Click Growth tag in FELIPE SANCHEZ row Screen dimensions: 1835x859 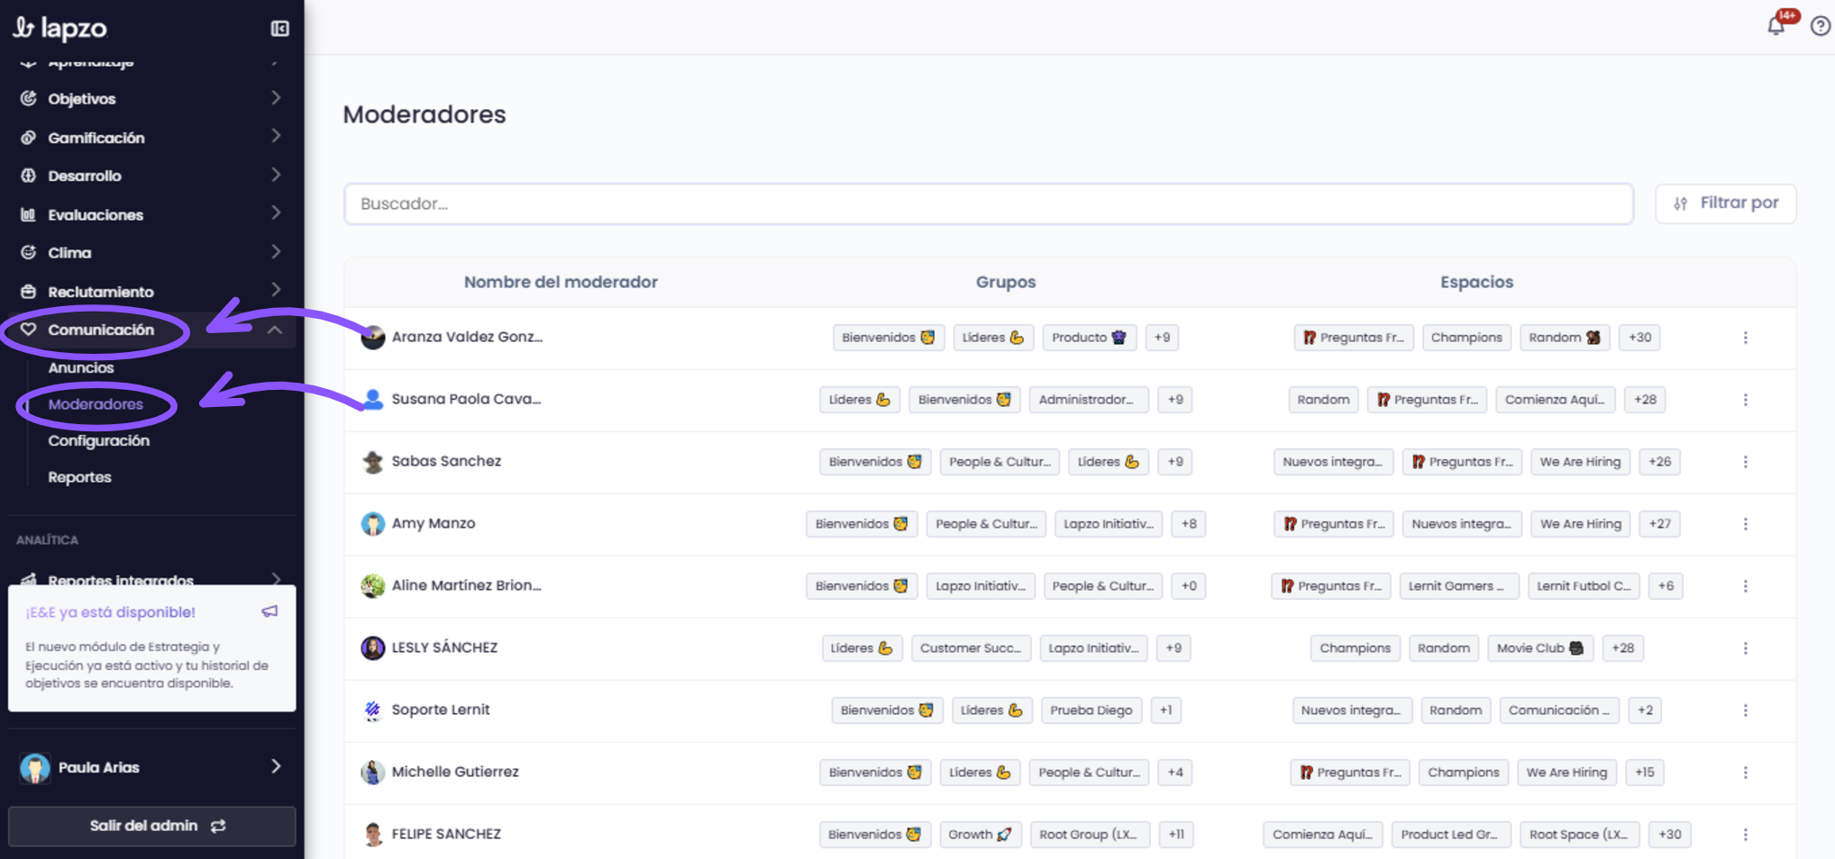pyautogui.click(x=980, y=835)
